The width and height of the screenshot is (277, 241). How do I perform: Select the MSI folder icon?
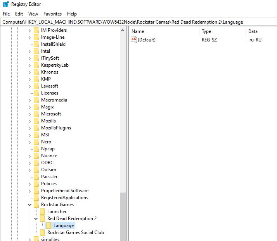36,135
